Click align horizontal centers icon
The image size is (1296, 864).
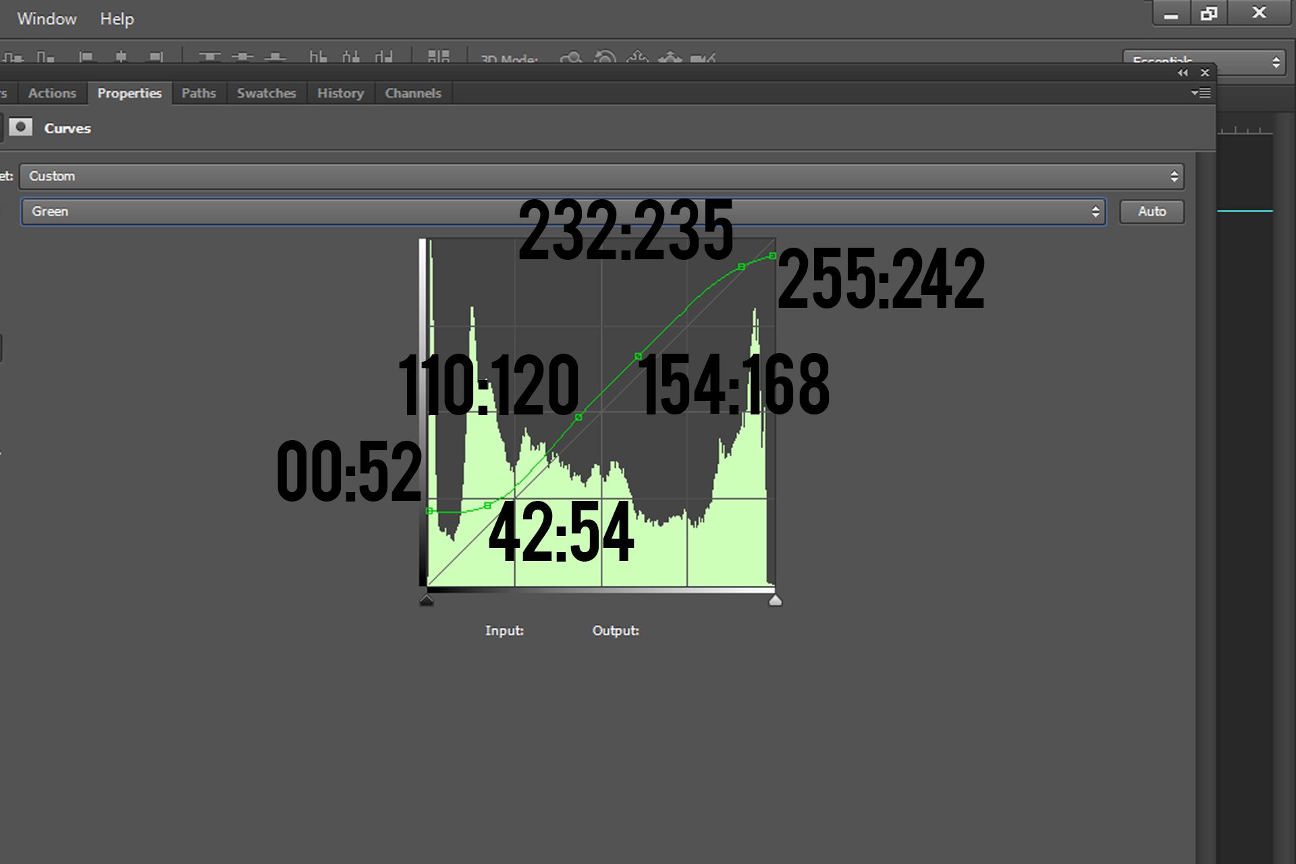[121, 57]
